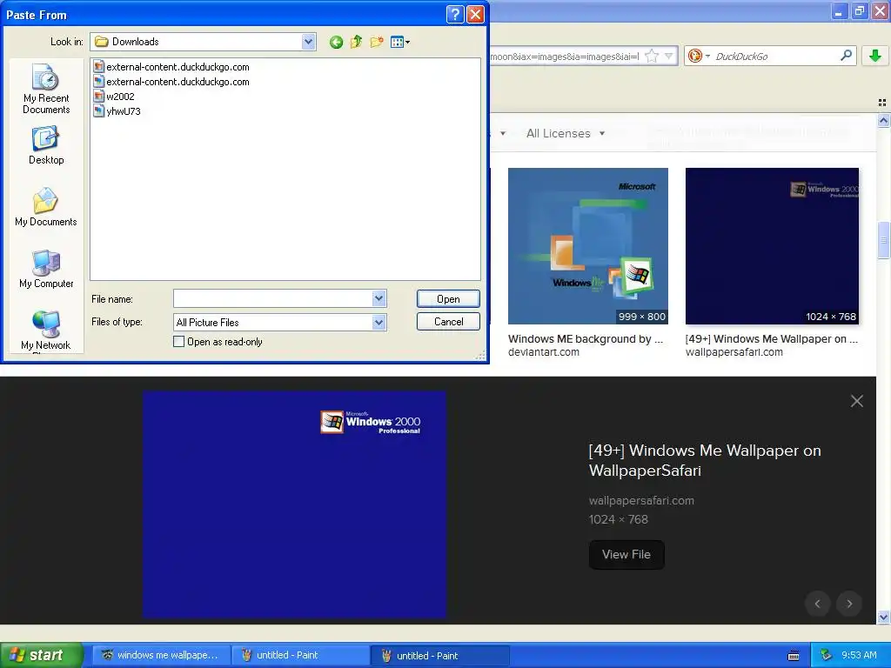Open Windows ME background deviantart thumbnail
Image resolution: width=891 pixels, height=668 pixels.
[x=588, y=246]
